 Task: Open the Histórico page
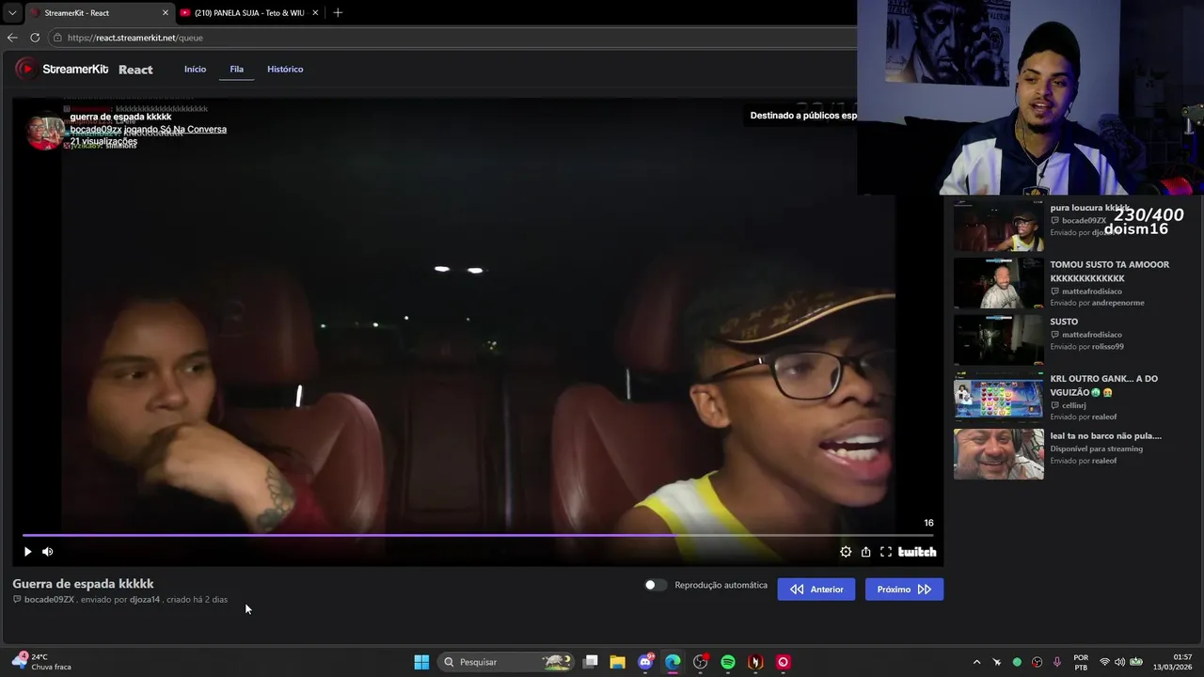tap(285, 69)
